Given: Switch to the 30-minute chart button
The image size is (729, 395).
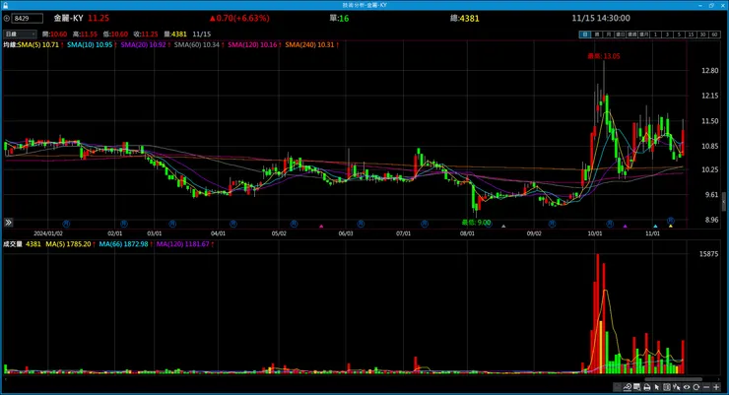Looking at the screenshot, I should (702, 34).
